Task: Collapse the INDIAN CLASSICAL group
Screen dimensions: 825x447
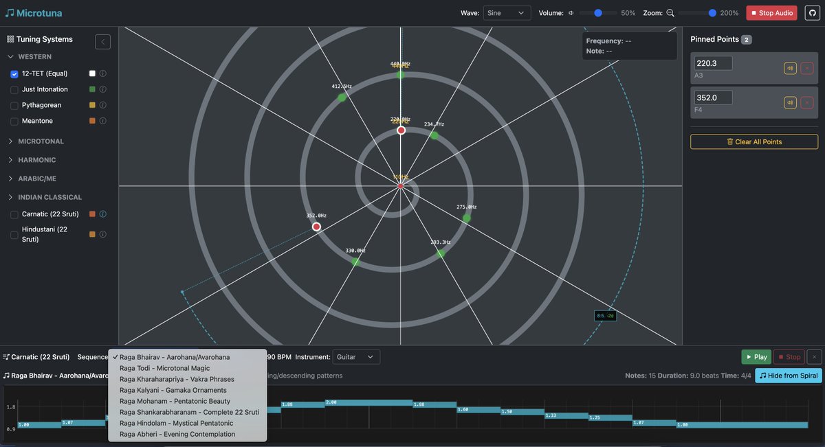Action: (x=45, y=197)
